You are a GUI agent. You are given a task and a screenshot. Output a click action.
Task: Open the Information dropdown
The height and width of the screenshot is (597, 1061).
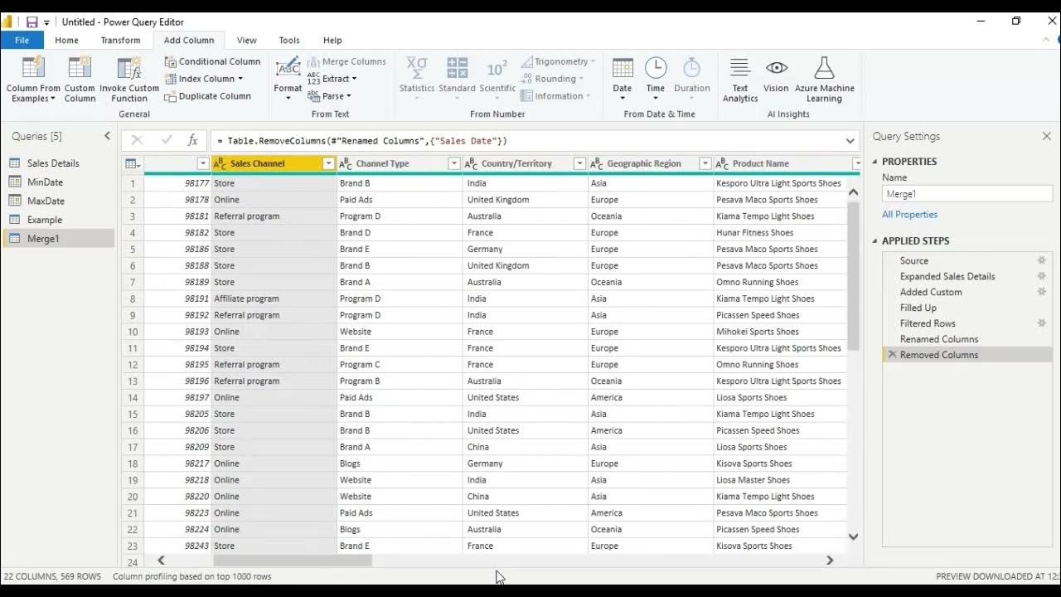(x=555, y=96)
